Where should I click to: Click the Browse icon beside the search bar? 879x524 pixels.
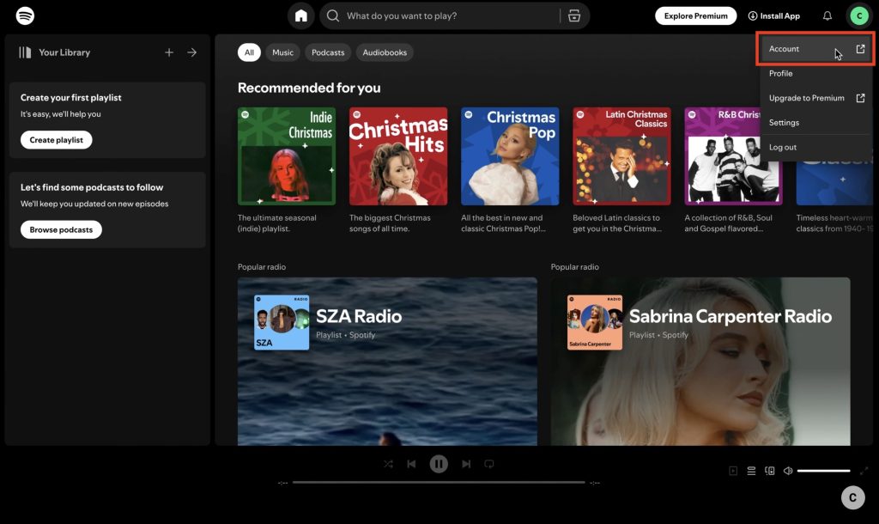[x=574, y=15]
